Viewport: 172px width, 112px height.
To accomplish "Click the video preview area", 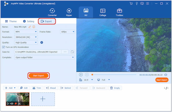I will point(124,45).
